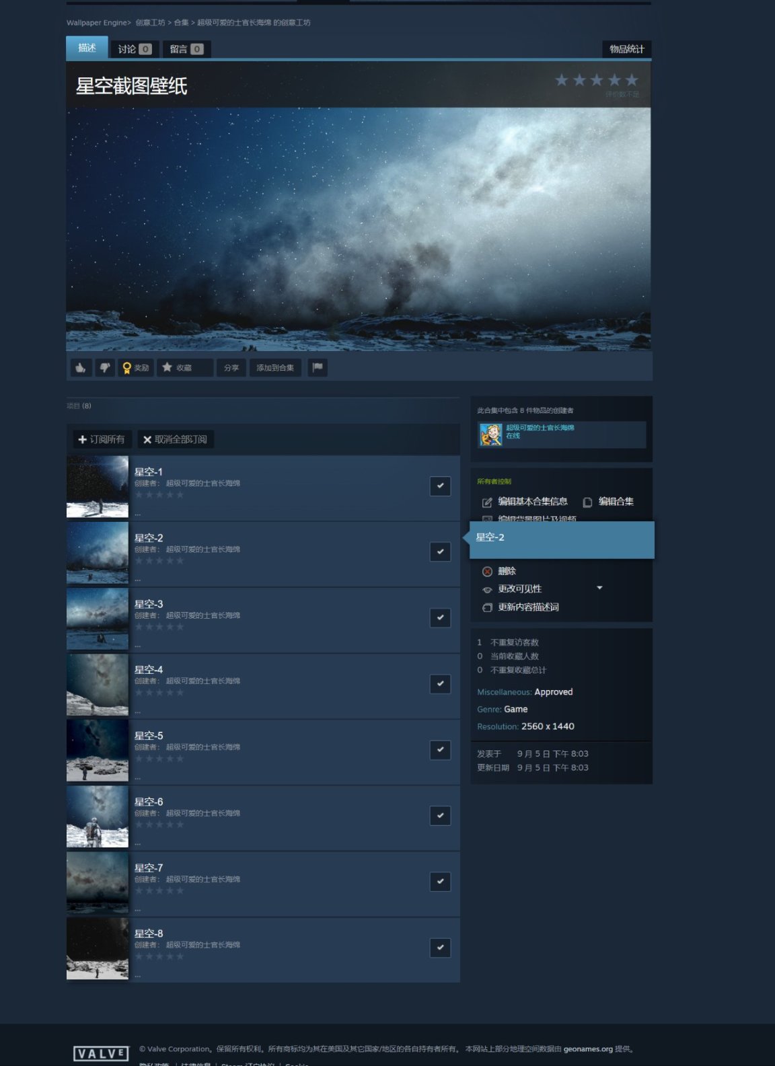Click the 编辑合集 text link

tap(616, 502)
